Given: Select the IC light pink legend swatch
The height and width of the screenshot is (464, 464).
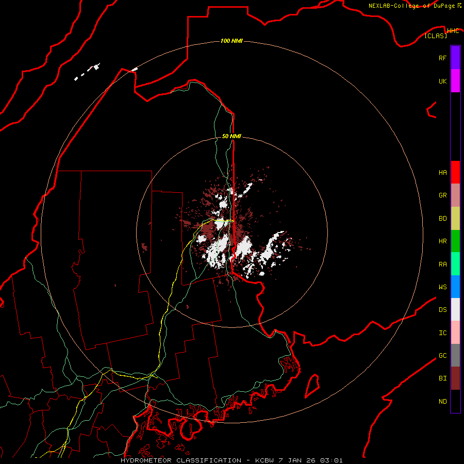Looking at the screenshot, I should click(x=455, y=333).
